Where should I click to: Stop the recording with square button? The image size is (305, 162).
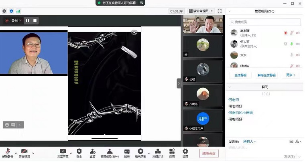(x=35, y=20)
